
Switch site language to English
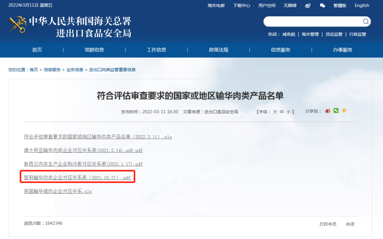point(362,5)
